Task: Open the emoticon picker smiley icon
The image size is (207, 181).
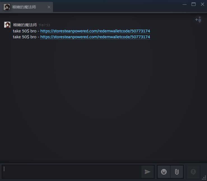Action: (x=164, y=172)
